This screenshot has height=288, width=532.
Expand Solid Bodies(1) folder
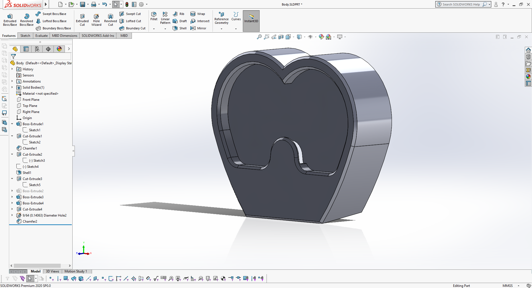coord(12,88)
